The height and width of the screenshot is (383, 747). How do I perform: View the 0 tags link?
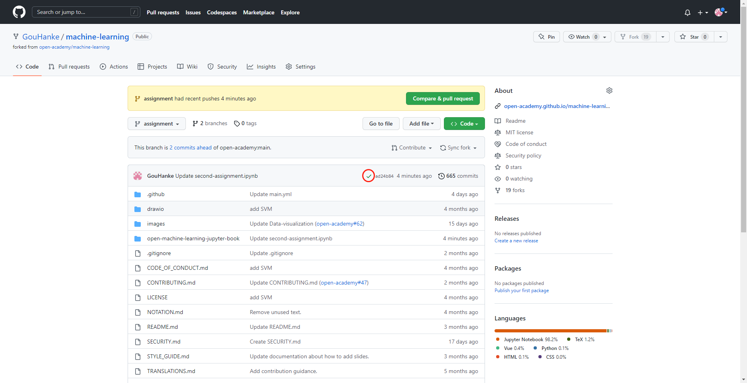(x=245, y=124)
